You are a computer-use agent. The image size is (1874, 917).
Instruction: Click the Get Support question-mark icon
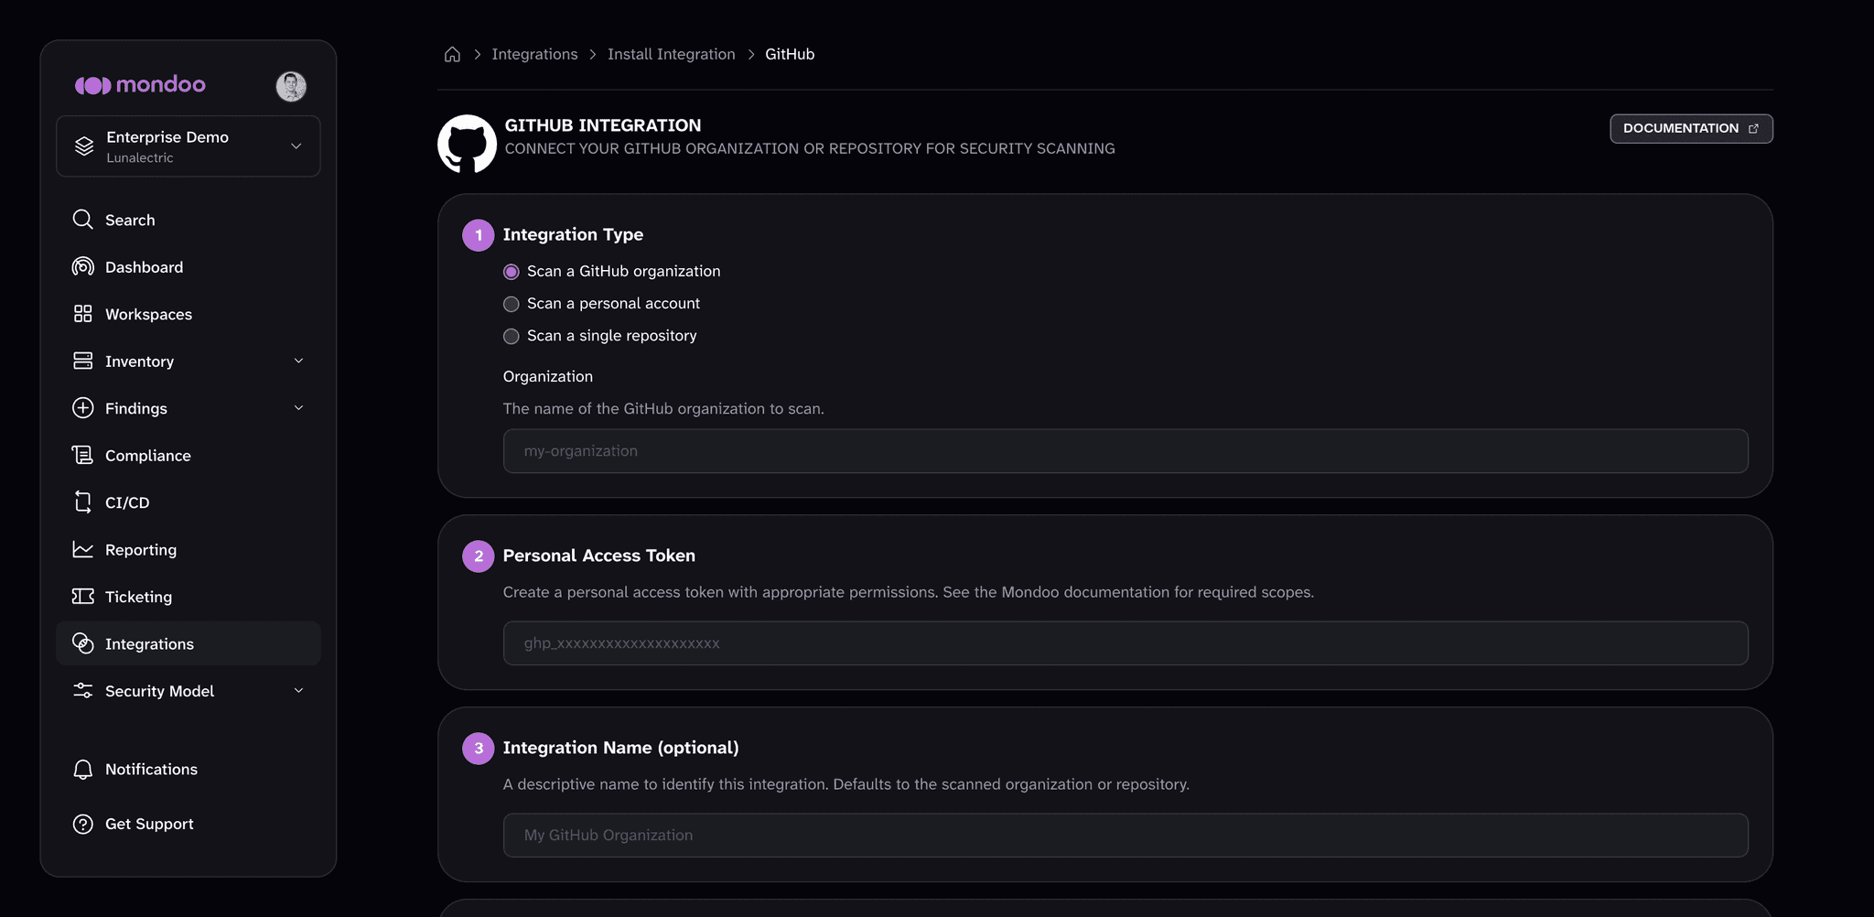click(x=83, y=824)
